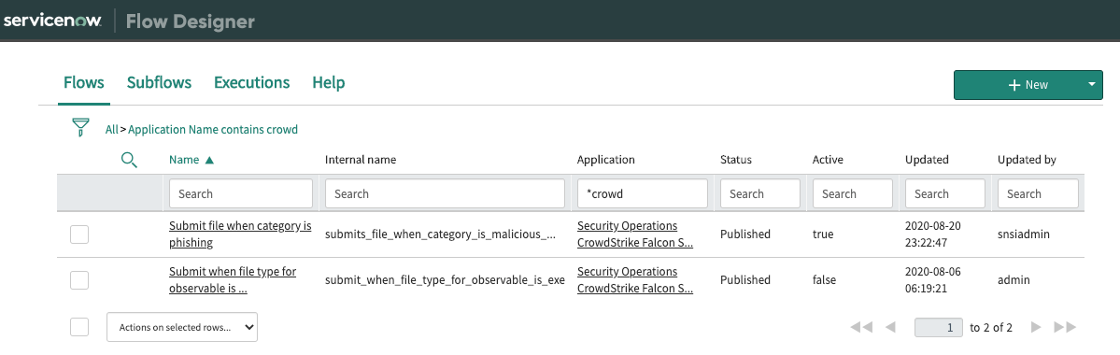Viewport: 1120px width, 355px height.
Task: Click the Active column header
Action: [x=828, y=160]
